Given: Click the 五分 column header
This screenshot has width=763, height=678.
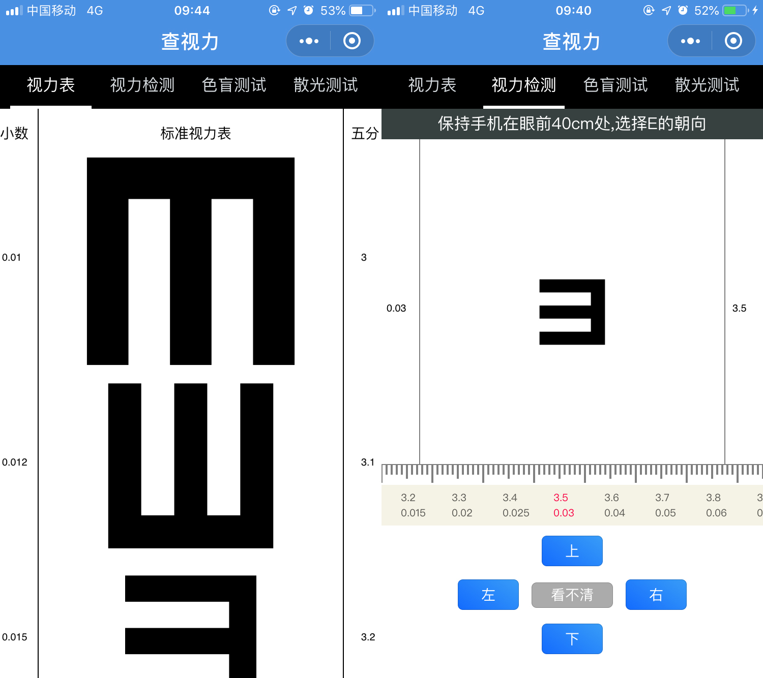Looking at the screenshot, I should [x=365, y=133].
